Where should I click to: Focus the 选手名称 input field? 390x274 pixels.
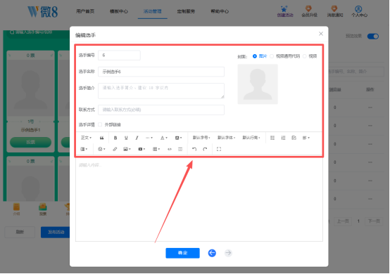point(161,72)
